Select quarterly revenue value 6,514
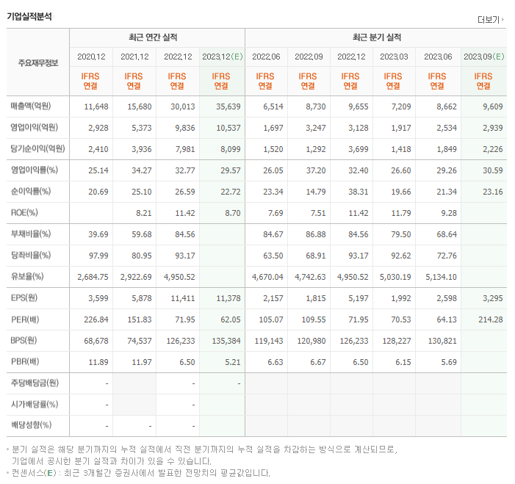The width and height of the screenshot is (515, 484). point(273,106)
